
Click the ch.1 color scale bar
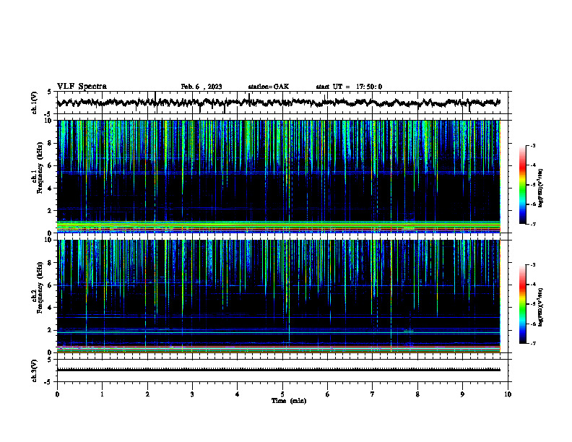[522, 185]
